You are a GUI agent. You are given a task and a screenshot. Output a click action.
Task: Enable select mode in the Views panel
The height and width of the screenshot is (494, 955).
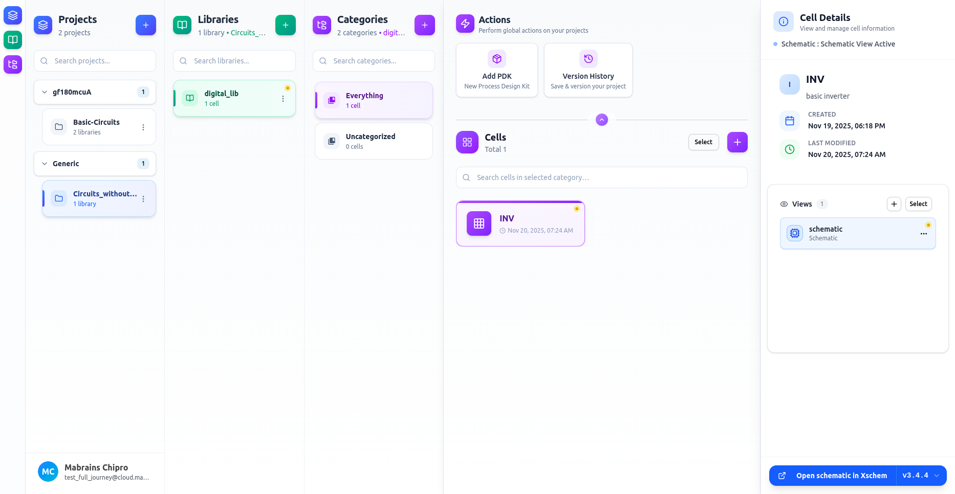(x=918, y=204)
